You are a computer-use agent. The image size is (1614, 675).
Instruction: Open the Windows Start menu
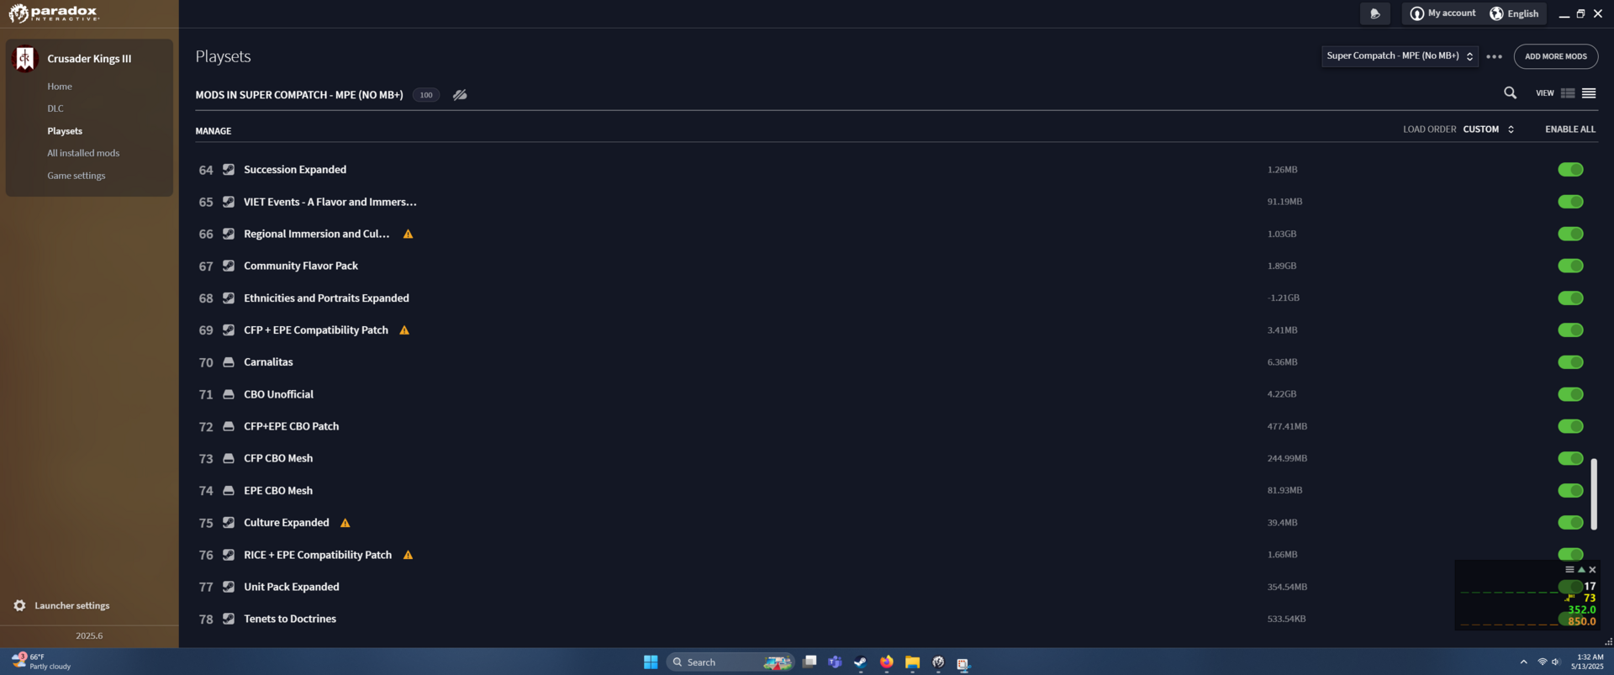coord(651,662)
